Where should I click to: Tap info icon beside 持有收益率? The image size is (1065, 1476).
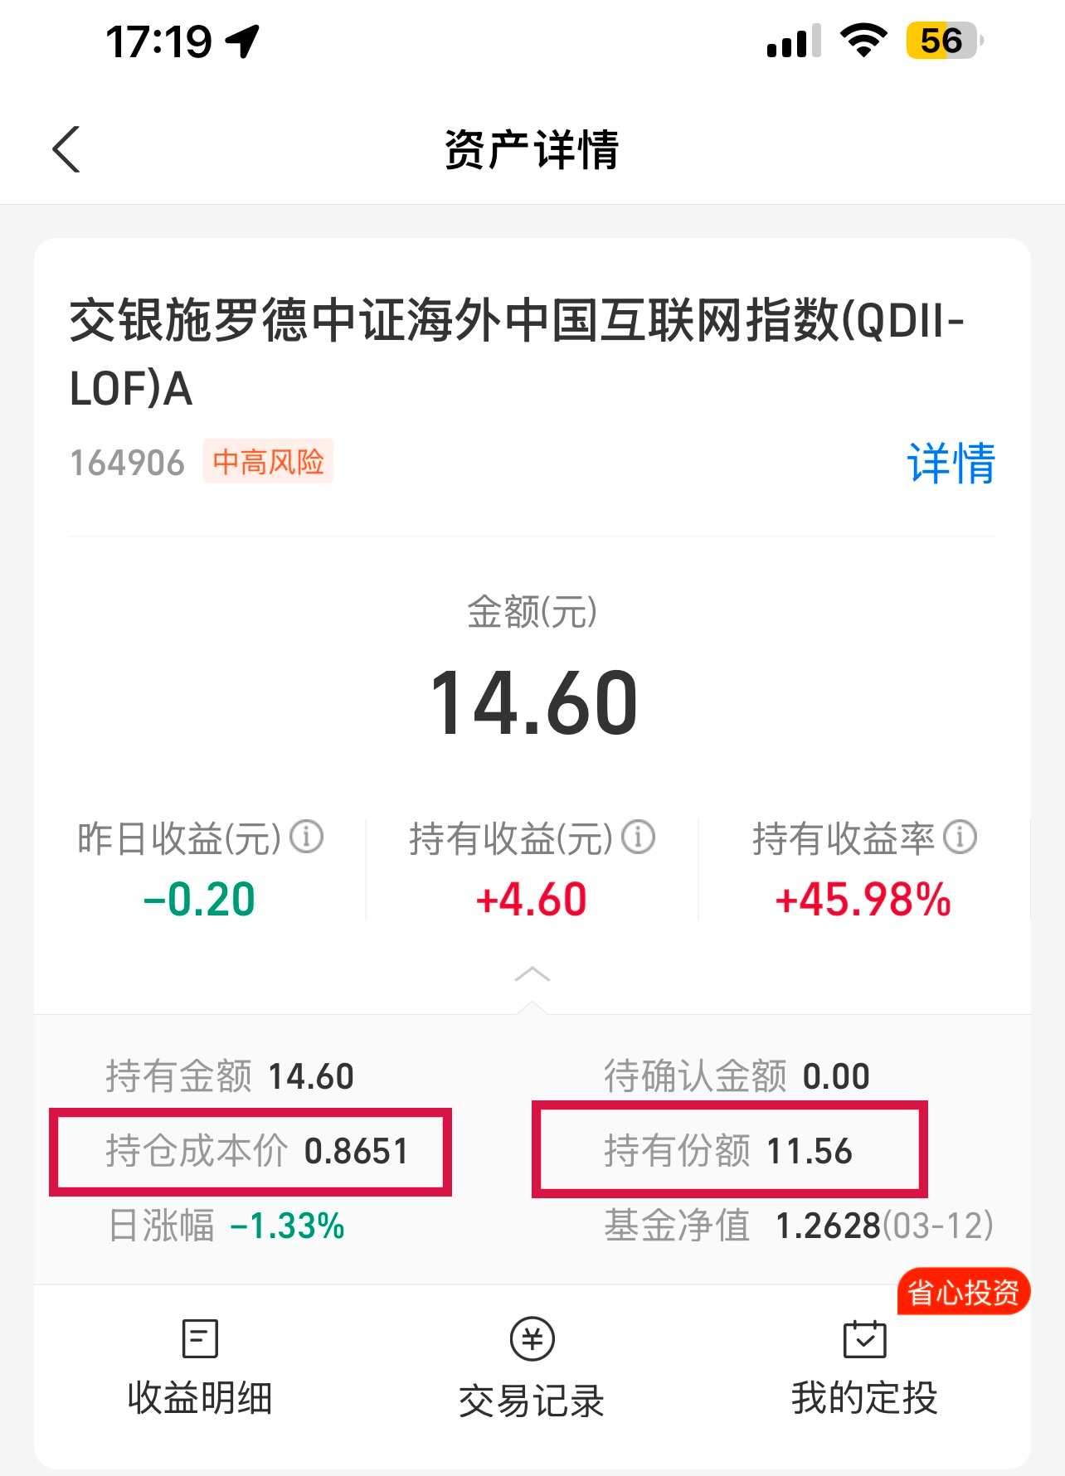coord(960,837)
